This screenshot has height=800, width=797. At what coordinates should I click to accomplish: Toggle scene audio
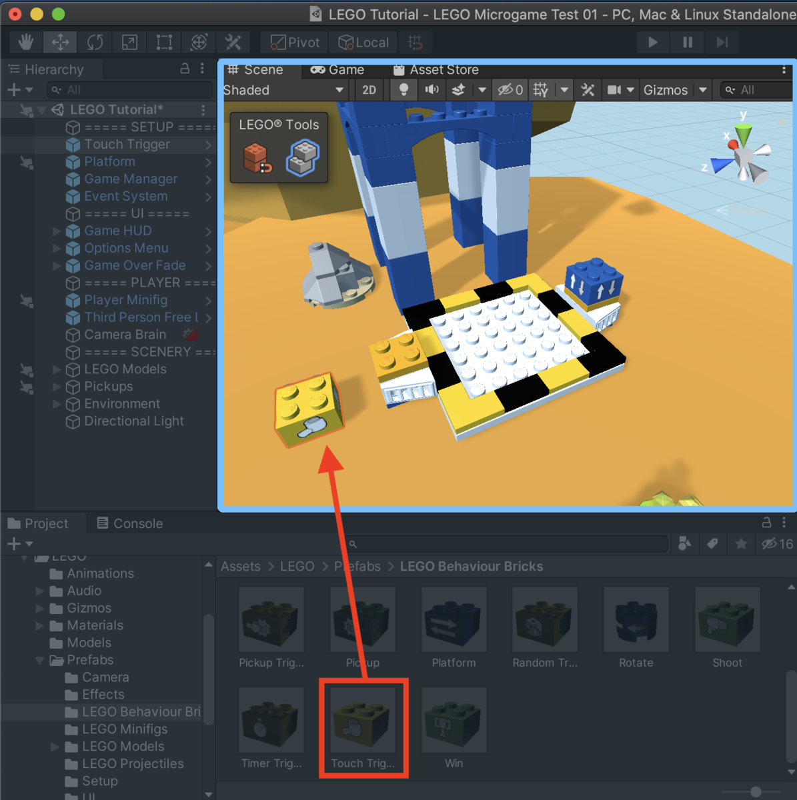pyautogui.click(x=432, y=90)
